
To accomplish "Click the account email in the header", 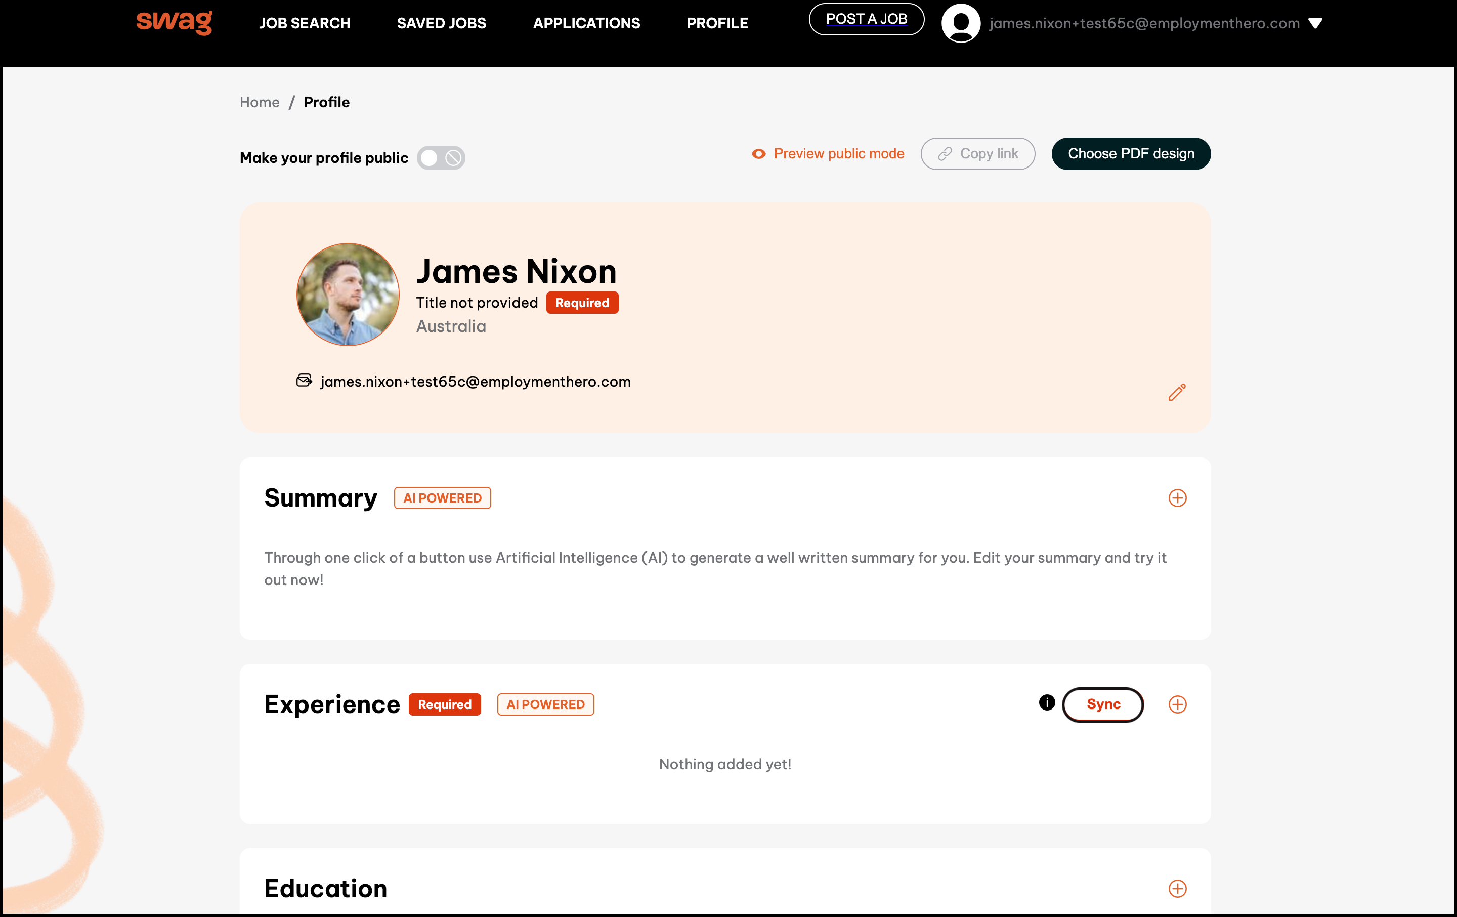I will tap(1144, 24).
